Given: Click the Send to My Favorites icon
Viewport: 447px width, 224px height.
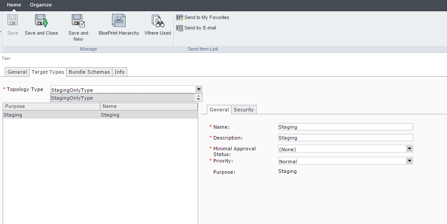Looking at the screenshot, I should 180,17.
